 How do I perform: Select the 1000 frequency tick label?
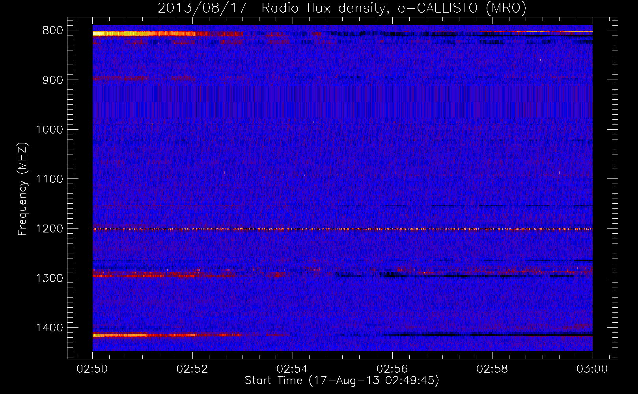49,130
